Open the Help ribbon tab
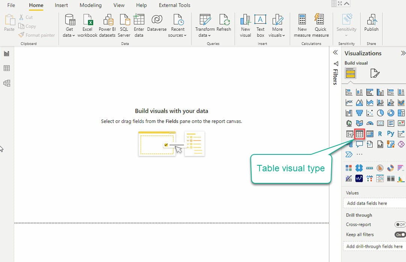This screenshot has width=406, height=262. [141, 5]
